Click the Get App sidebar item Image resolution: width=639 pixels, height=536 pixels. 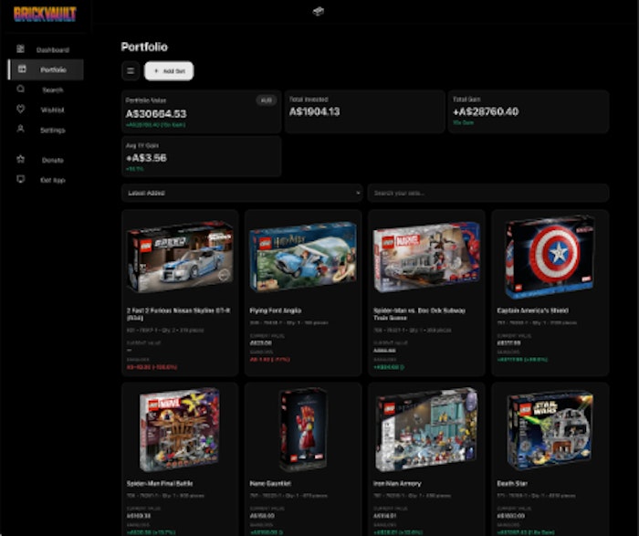coord(46,180)
